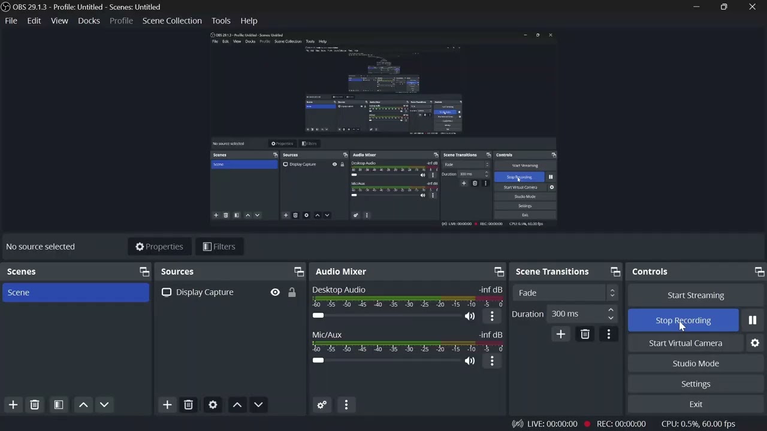The width and height of the screenshot is (767, 431).
Task: Open Settings from Controls panel
Action: point(696,384)
